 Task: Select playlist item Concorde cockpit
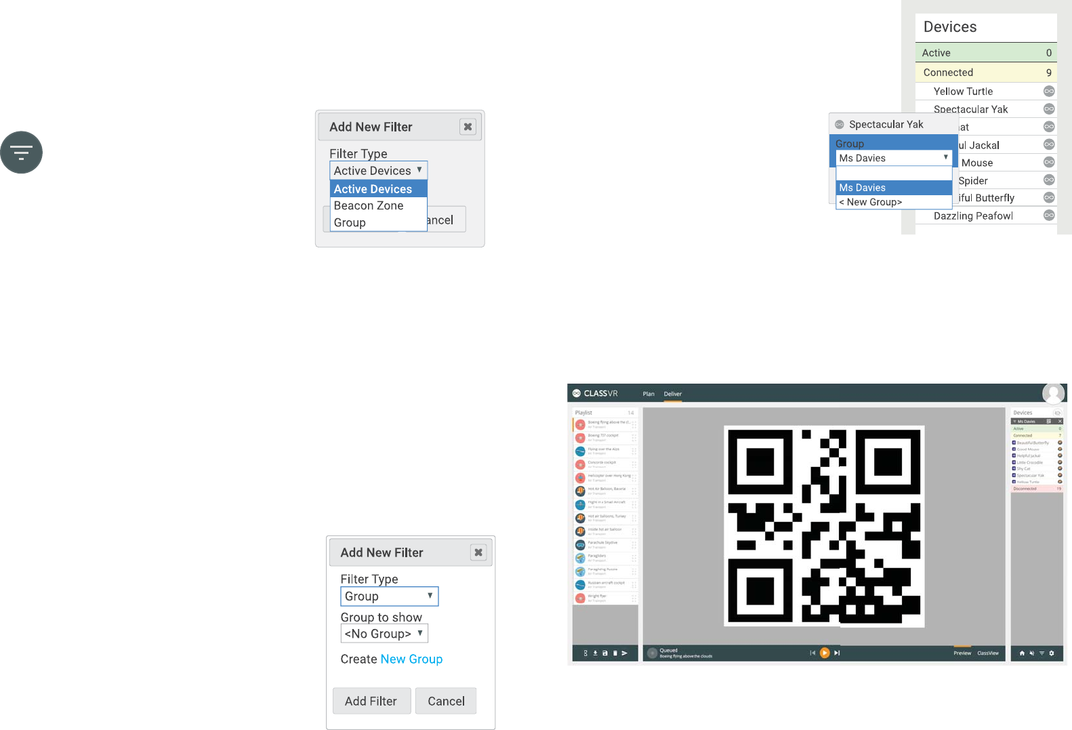pos(605,464)
